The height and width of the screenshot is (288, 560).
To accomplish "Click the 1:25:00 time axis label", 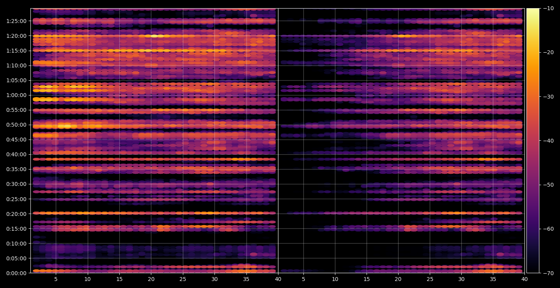I will pyautogui.click(x=16, y=21).
